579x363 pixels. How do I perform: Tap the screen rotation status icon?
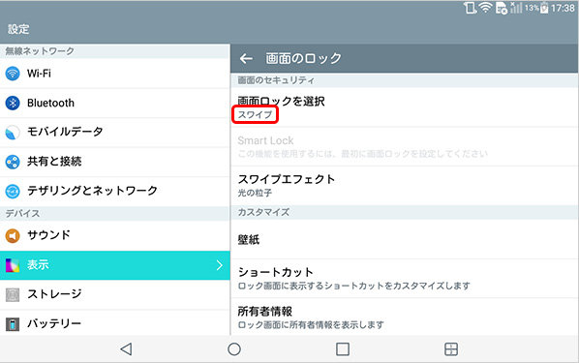(x=470, y=8)
